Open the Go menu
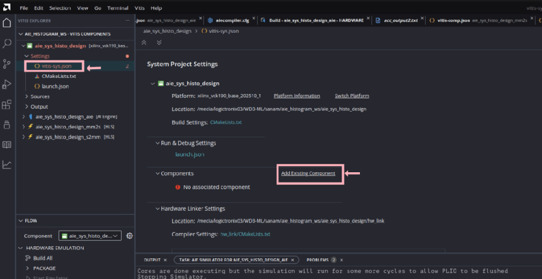This screenshot has height=279, width=542. (x=98, y=8)
